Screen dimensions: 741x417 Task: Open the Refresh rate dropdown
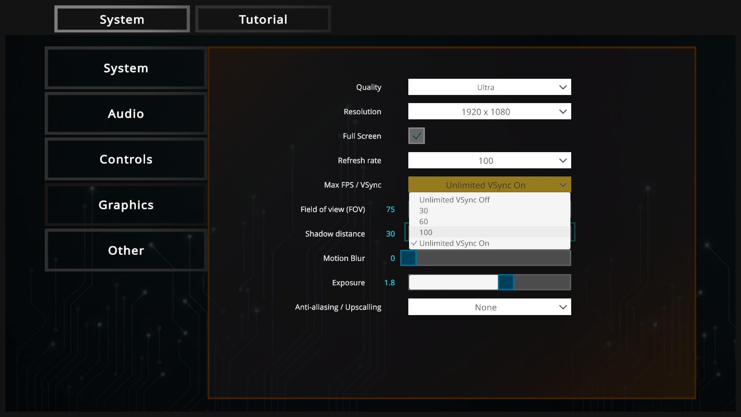click(x=489, y=161)
